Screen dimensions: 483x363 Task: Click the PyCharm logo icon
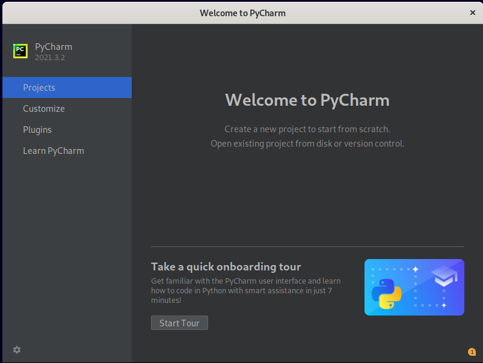tap(20, 51)
